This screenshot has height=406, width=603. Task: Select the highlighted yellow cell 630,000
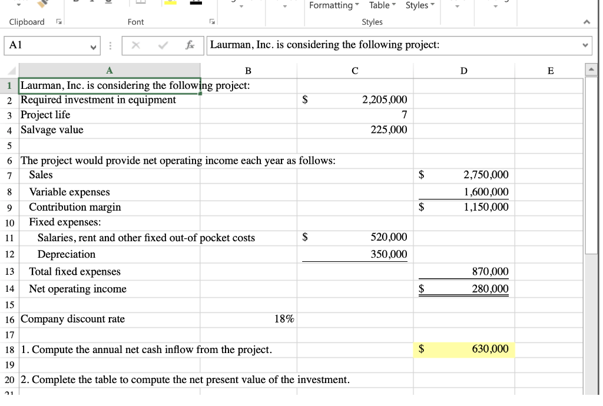pyautogui.click(x=464, y=350)
